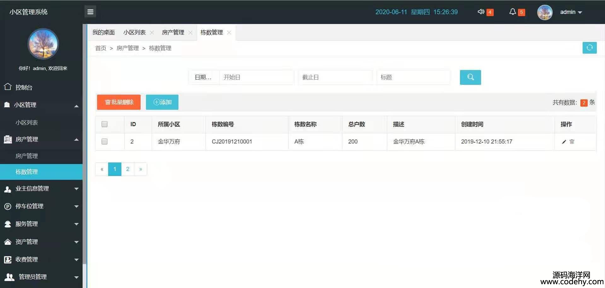Open the bell notifications icon

coord(513,12)
